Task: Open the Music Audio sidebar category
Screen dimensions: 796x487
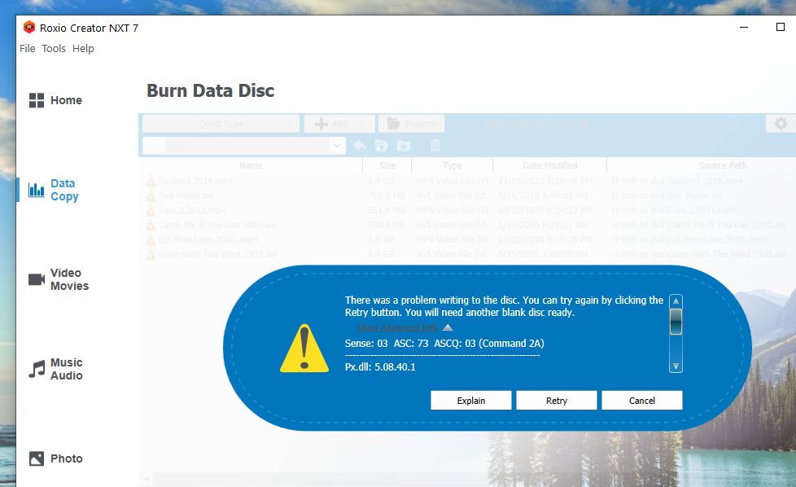Action: click(56, 369)
